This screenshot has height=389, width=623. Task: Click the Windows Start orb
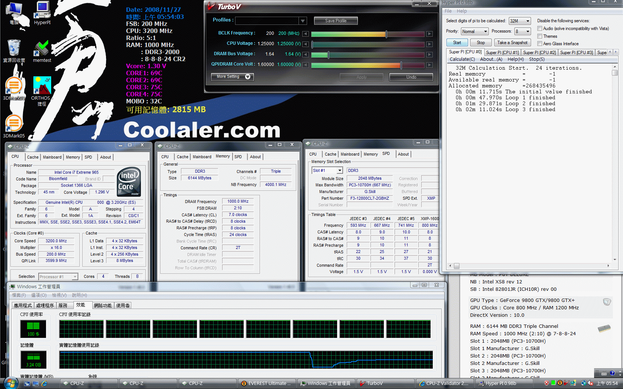coord(10,383)
